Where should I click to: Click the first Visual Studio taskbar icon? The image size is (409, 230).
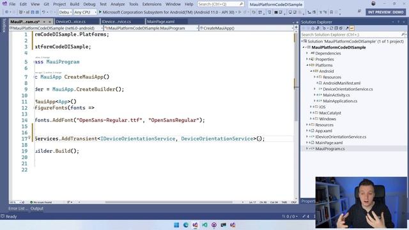195,225
